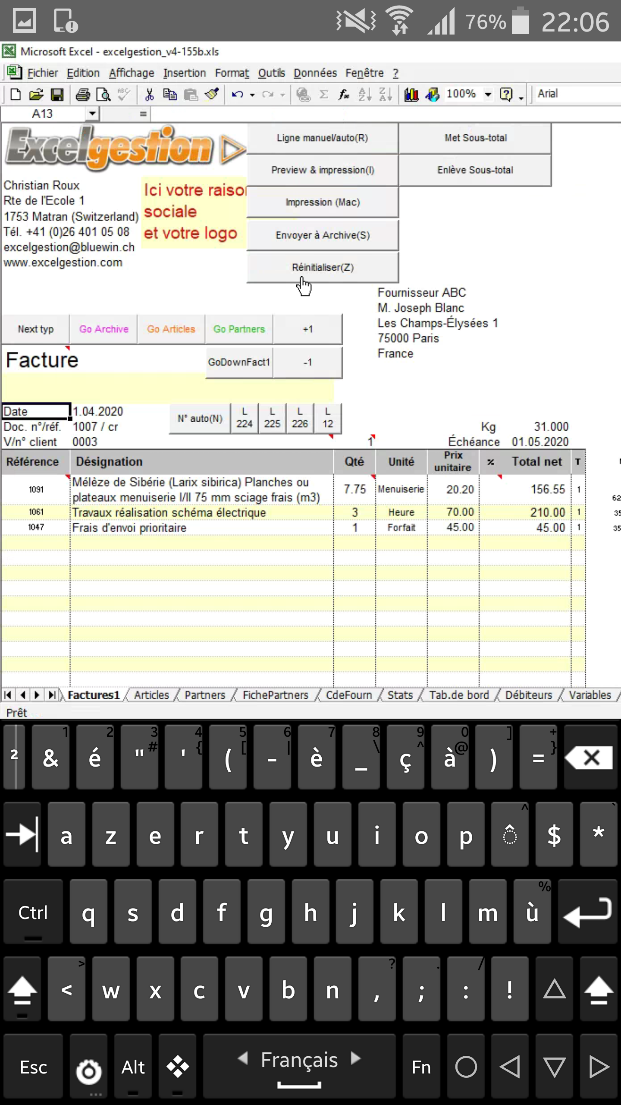Screen dimensions: 621x1105
Task: Expand the Name Box A13 dropdown
Action: tap(92, 114)
